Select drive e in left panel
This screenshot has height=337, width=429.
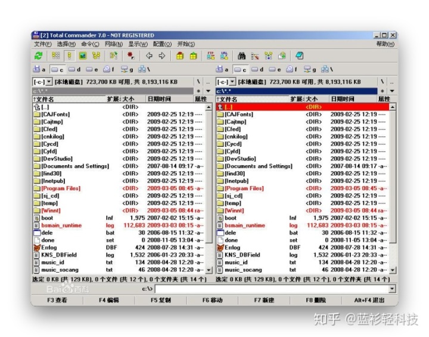[x=92, y=69]
